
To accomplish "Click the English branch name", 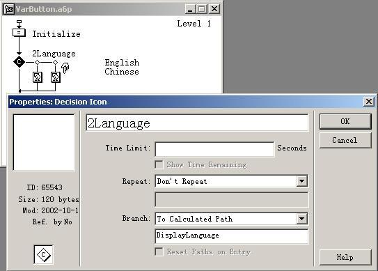I will [122, 63].
